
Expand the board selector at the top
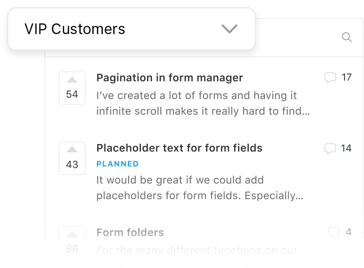tap(131, 29)
